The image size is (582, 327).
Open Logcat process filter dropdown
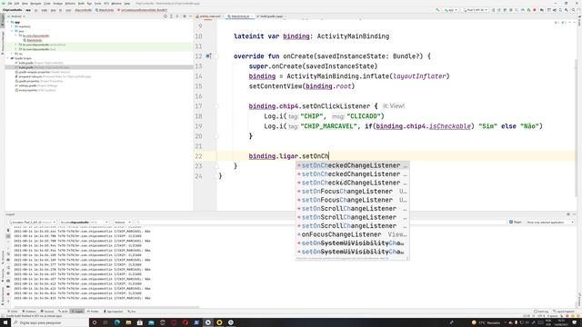click(84, 222)
